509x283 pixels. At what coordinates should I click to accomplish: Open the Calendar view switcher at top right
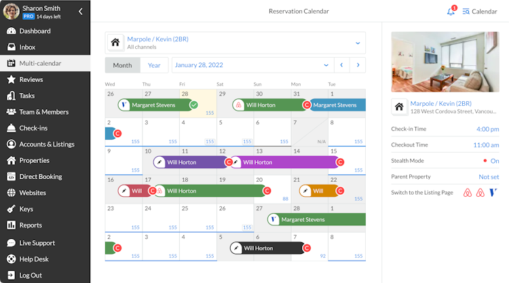(479, 12)
